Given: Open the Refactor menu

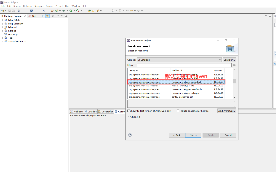Looking at the screenshot, I should coord(28,6).
